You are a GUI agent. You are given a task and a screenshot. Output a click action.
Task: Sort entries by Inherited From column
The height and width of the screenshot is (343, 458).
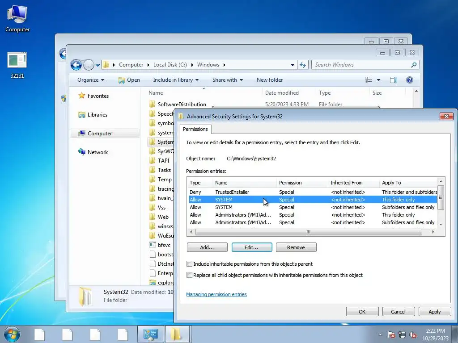(353, 183)
